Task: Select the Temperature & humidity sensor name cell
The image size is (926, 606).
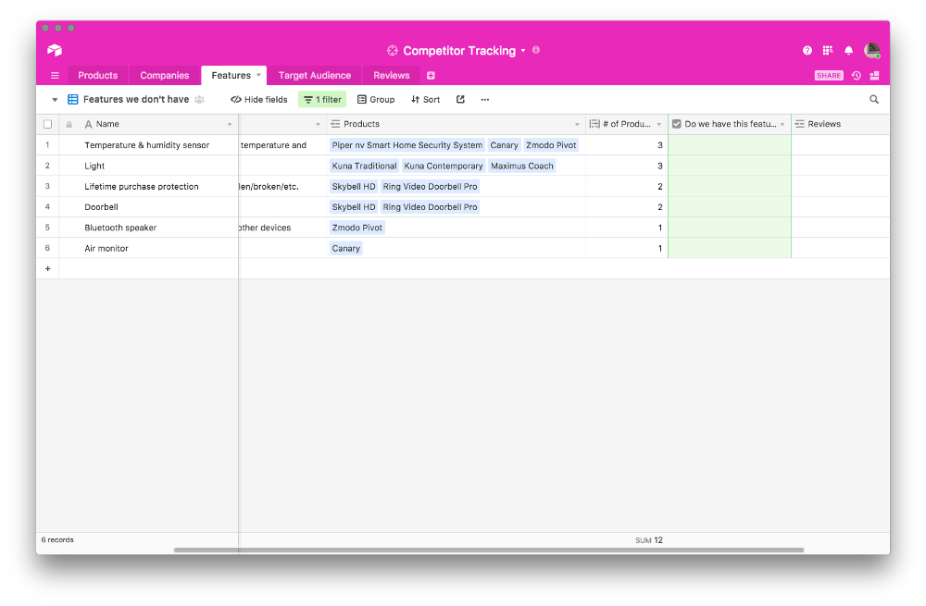Action: [x=149, y=145]
